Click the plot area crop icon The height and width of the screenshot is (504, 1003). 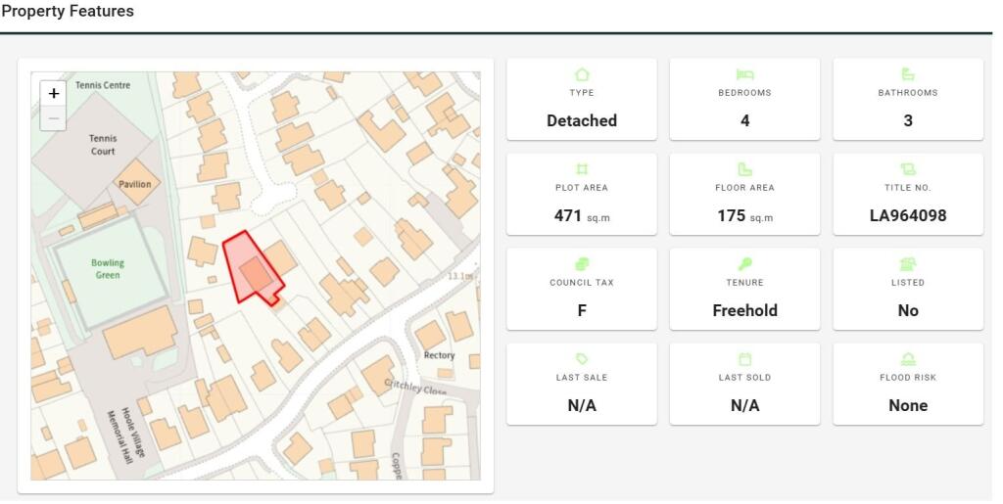coord(582,169)
